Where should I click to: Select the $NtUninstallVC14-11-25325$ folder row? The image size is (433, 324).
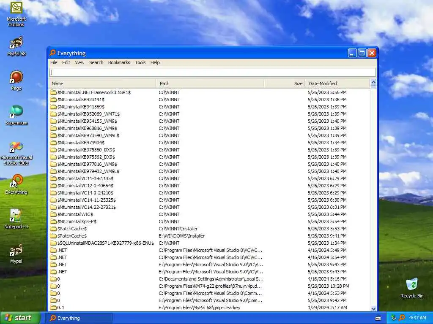(209, 200)
